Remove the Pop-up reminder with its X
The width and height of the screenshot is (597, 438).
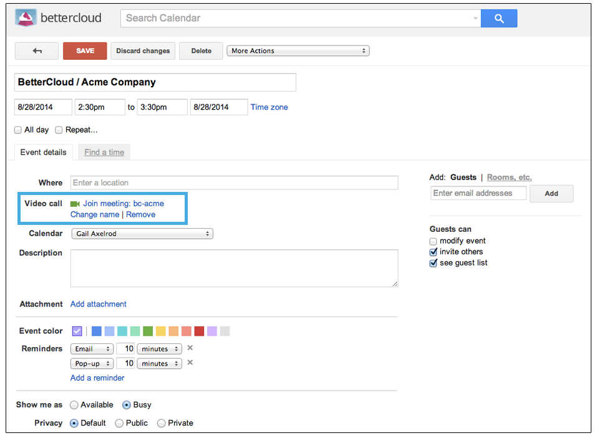click(x=190, y=363)
